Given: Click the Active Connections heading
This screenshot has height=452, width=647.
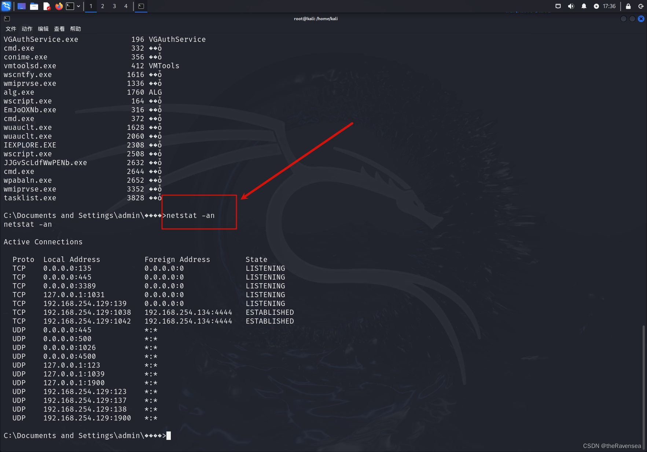Looking at the screenshot, I should 43,242.
